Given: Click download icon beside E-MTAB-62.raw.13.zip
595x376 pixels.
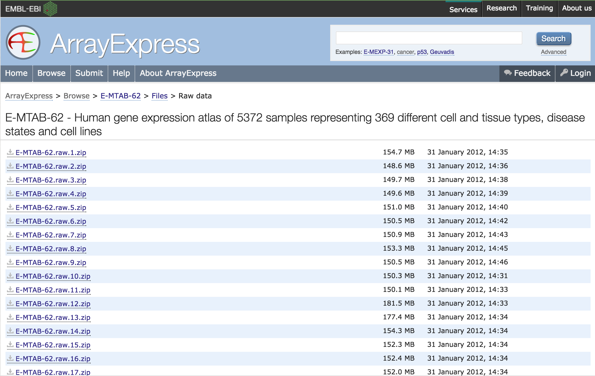Looking at the screenshot, I should tap(10, 317).
